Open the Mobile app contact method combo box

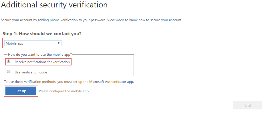click(x=33, y=43)
